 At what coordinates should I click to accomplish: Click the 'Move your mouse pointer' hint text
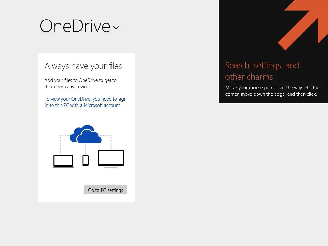[272, 91]
